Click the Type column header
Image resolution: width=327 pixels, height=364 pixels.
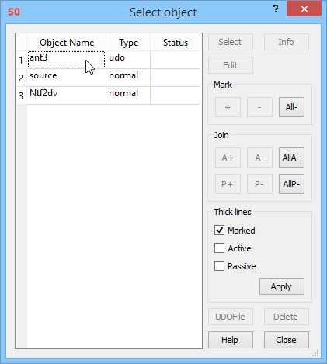[128, 43]
